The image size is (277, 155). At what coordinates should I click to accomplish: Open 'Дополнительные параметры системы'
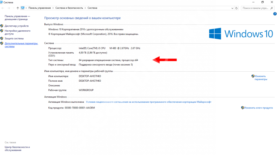pos(21,45)
